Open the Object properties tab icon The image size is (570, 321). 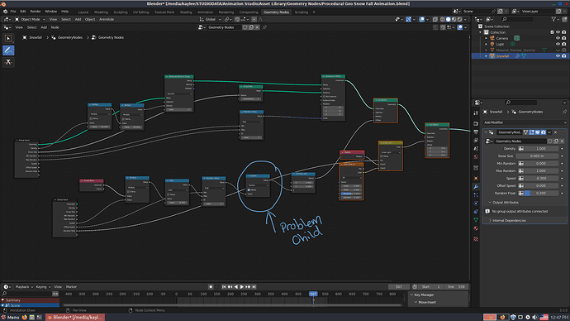pos(476,178)
